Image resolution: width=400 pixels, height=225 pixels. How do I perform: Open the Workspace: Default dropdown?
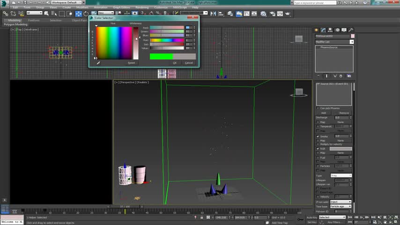click(65, 2)
